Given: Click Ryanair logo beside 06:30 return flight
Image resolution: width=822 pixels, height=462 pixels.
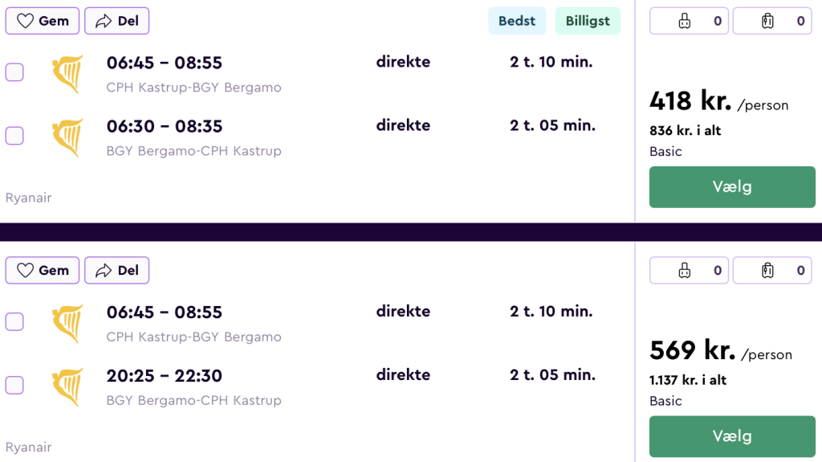Looking at the screenshot, I should coord(67,138).
